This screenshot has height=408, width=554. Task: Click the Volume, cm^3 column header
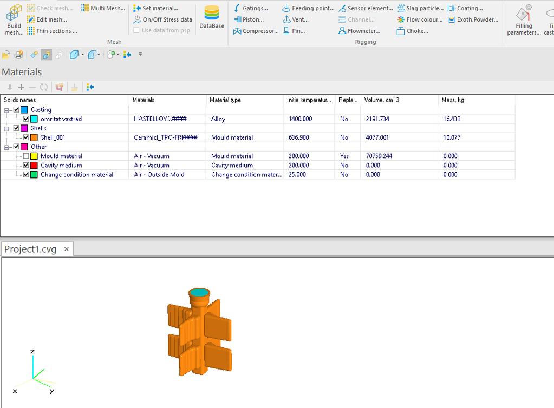[399, 100]
